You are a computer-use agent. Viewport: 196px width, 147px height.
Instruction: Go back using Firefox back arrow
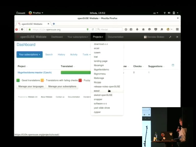[22, 29]
